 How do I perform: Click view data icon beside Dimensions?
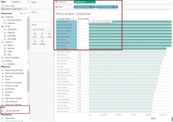22,13
